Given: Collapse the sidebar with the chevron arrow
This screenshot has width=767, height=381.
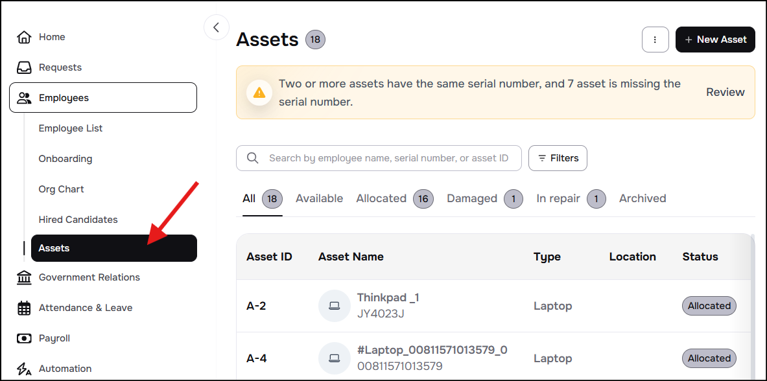Looking at the screenshot, I should coord(217,27).
